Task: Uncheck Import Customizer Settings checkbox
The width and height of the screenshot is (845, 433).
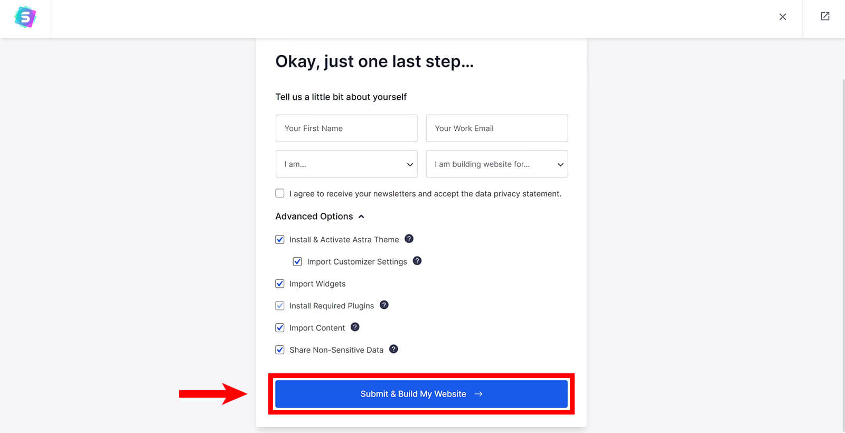Action: tap(297, 261)
